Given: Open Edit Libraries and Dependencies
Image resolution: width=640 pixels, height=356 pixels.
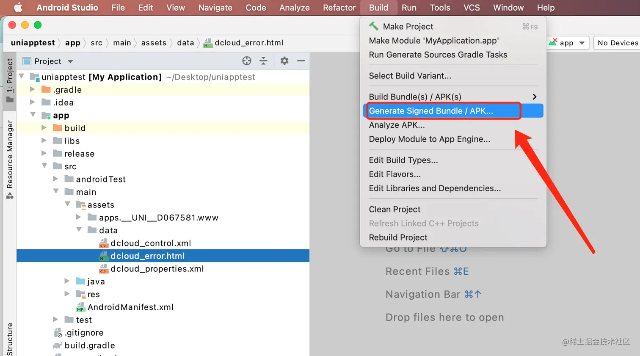Looking at the screenshot, I should pyautogui.click(x=453, y=188).
